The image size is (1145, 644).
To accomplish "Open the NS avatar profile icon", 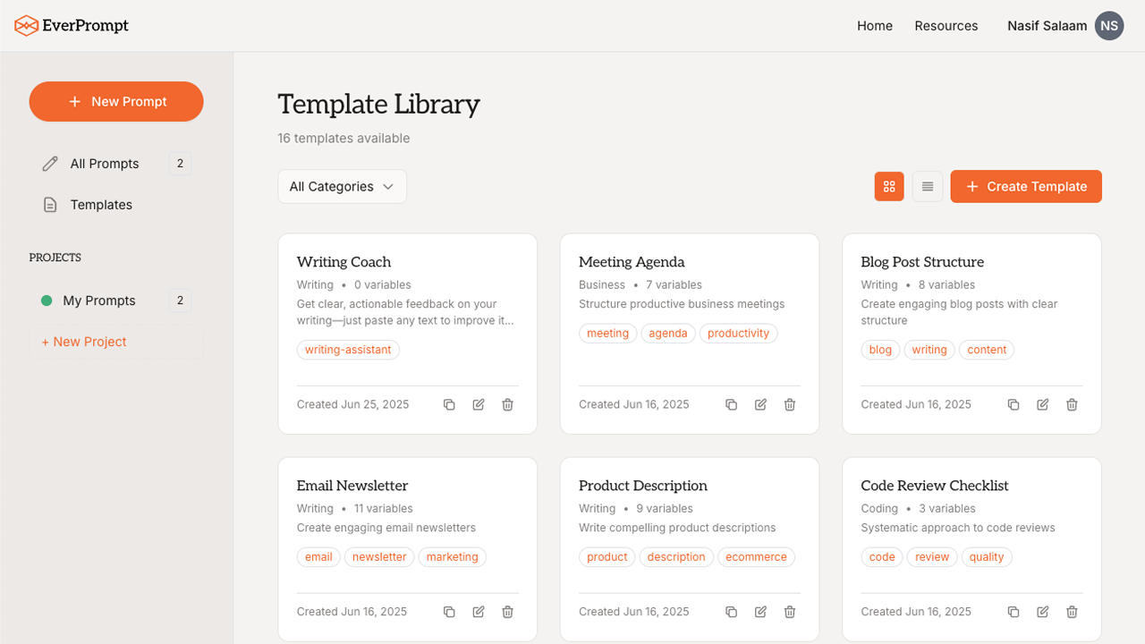I will (1109, 26).
